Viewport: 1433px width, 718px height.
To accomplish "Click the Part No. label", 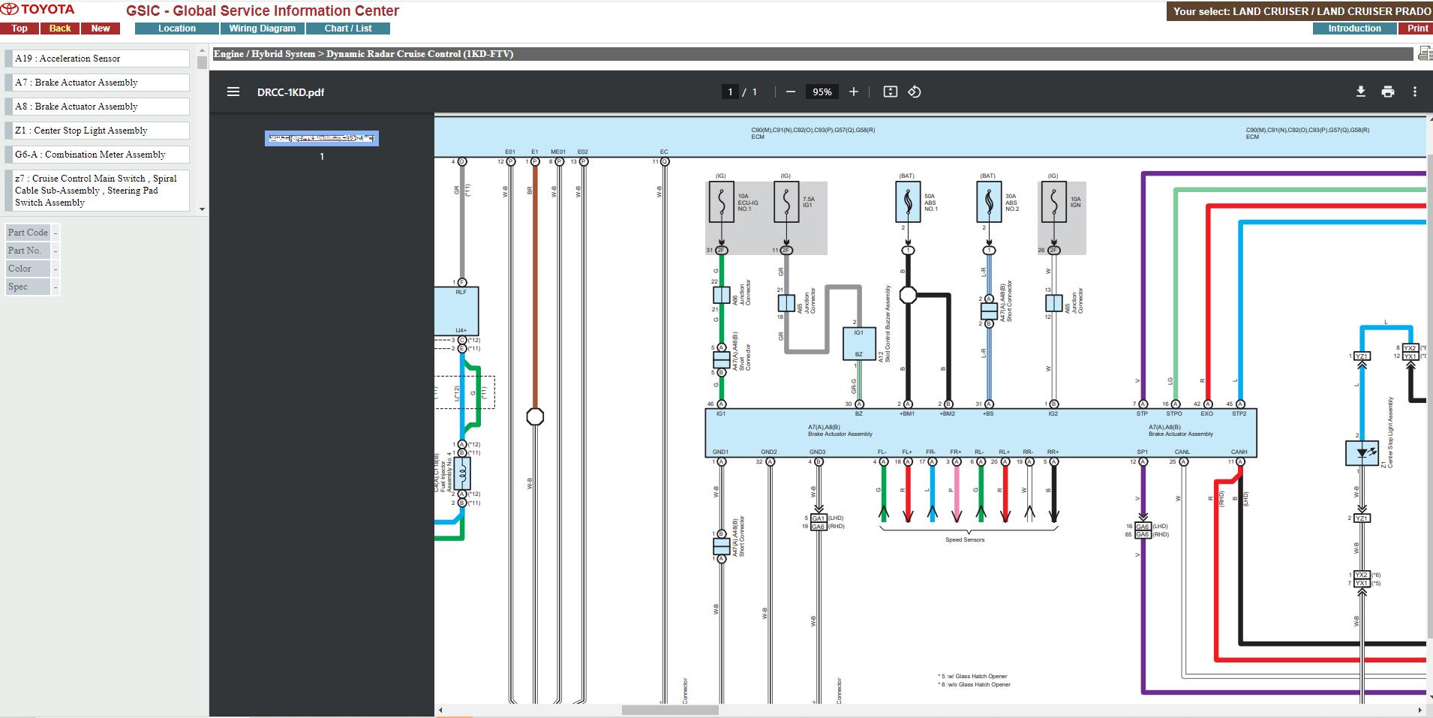I will 28,251.
